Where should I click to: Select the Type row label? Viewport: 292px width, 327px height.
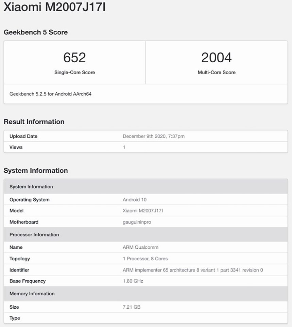tap(14, 318)
